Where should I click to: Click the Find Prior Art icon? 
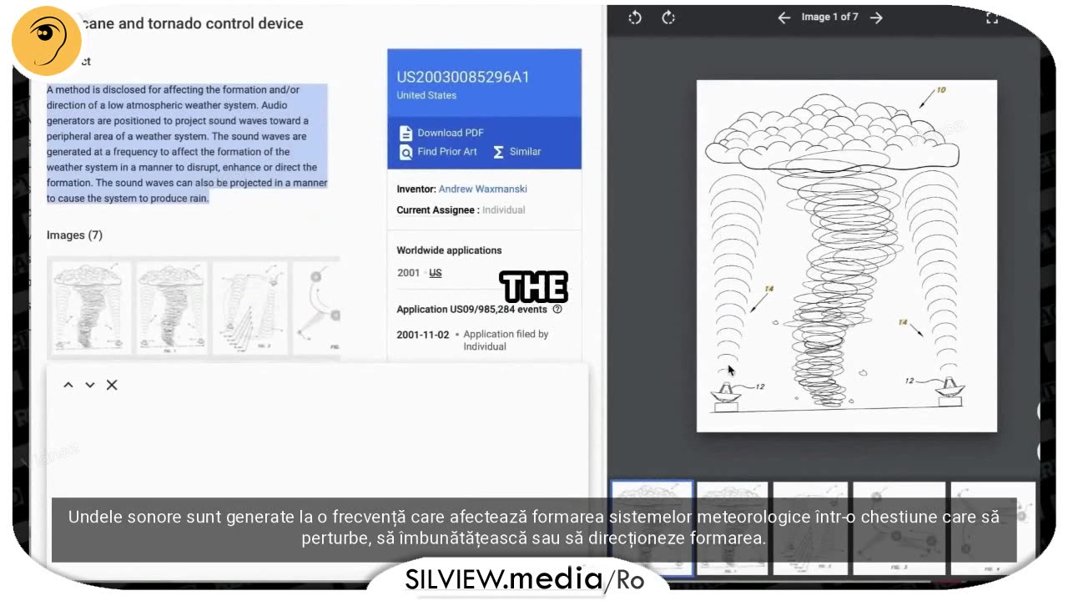pos(406,152)
